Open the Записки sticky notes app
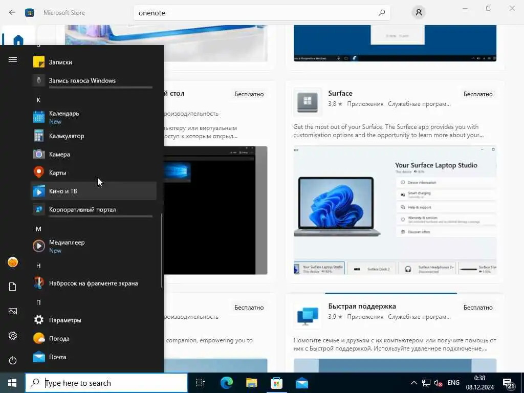The width and height of the screenshot is (524, 393). 94,62
